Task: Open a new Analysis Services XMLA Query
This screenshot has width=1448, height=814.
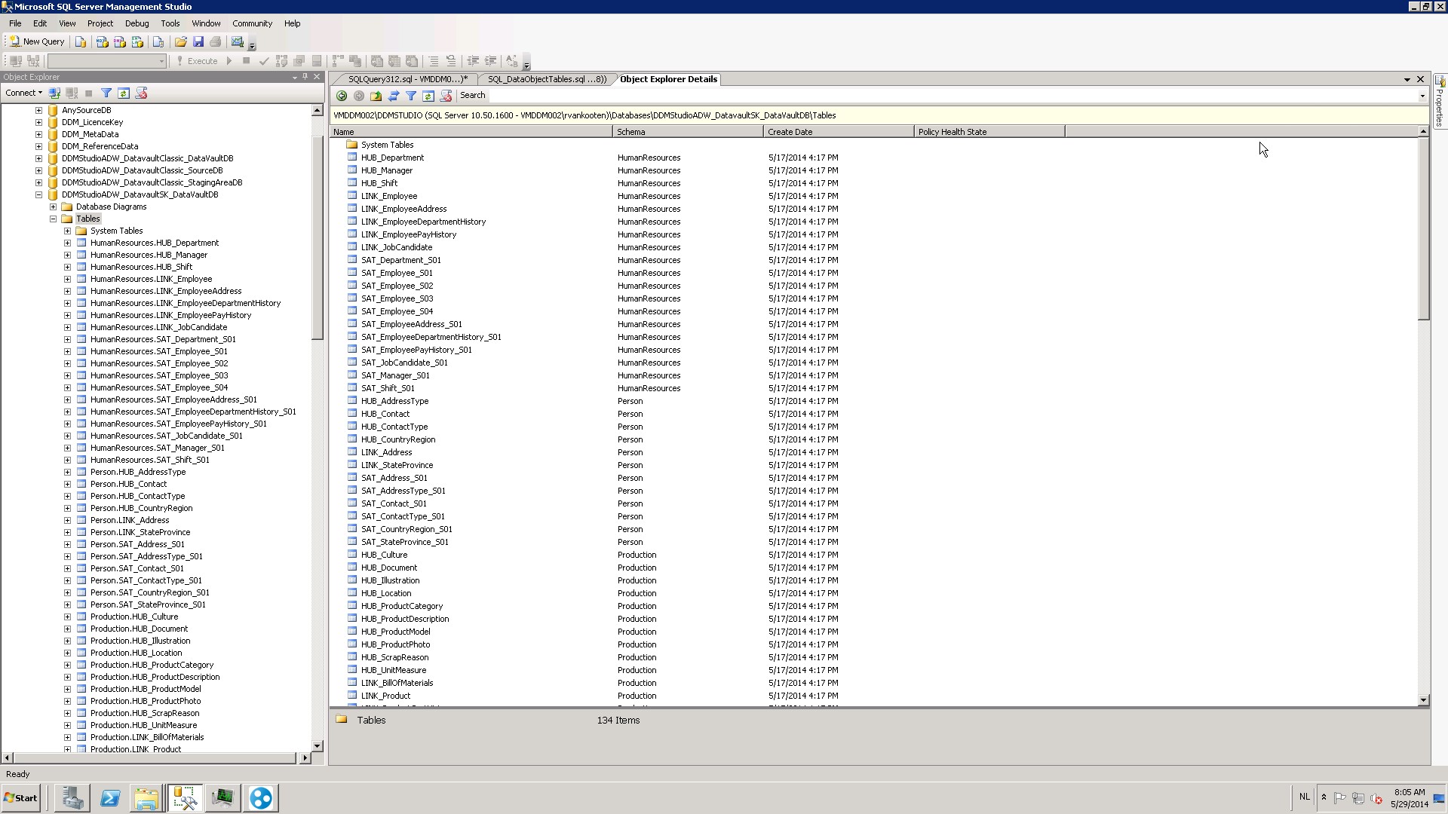Action: click(137, 41)
